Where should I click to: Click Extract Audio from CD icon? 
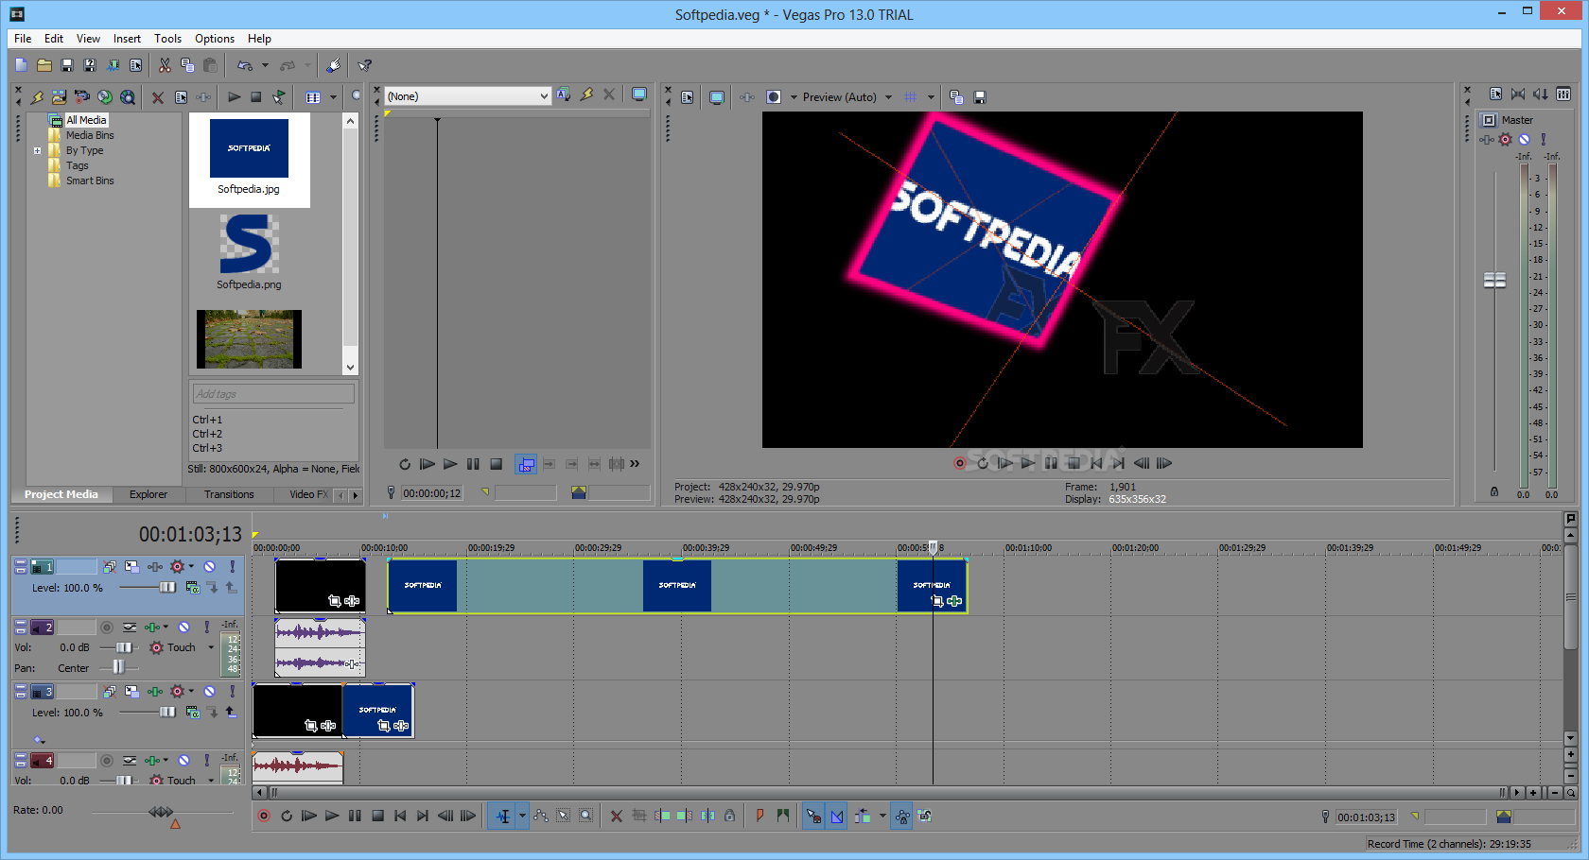click(105, 97)
